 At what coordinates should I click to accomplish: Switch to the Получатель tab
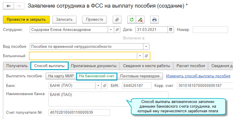[x=17, y=66]
